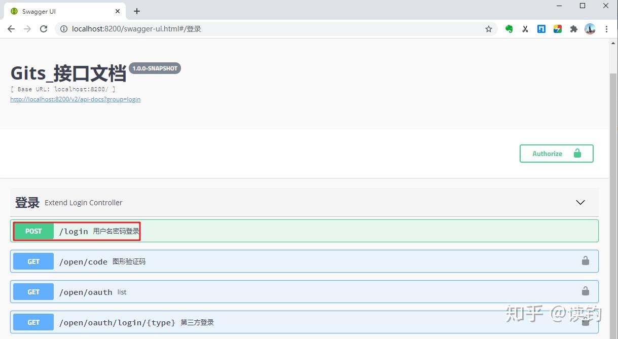
Task: Open the Chrome three-dot menu
Action: pos(606,29)
